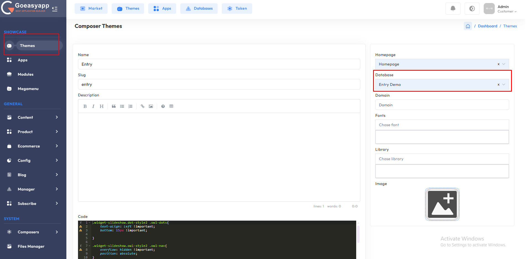526x259 pixels.
Task: Click the home icon in breadcrumb
Action: [x=468, y=26]
